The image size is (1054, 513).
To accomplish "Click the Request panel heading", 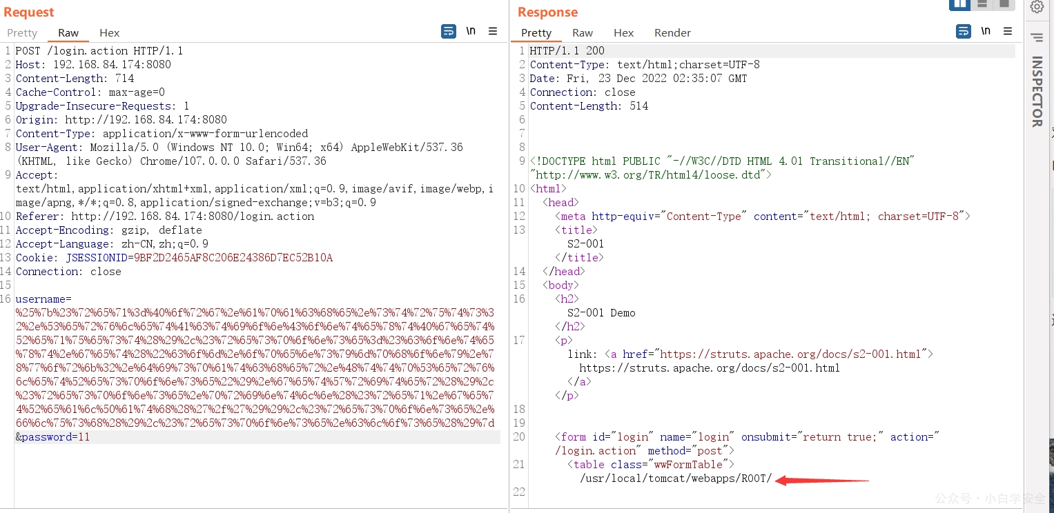I will point(29,12).
